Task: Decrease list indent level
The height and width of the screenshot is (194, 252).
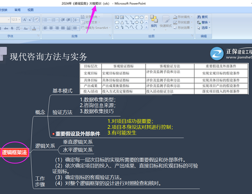Action: tap(62, 20)
